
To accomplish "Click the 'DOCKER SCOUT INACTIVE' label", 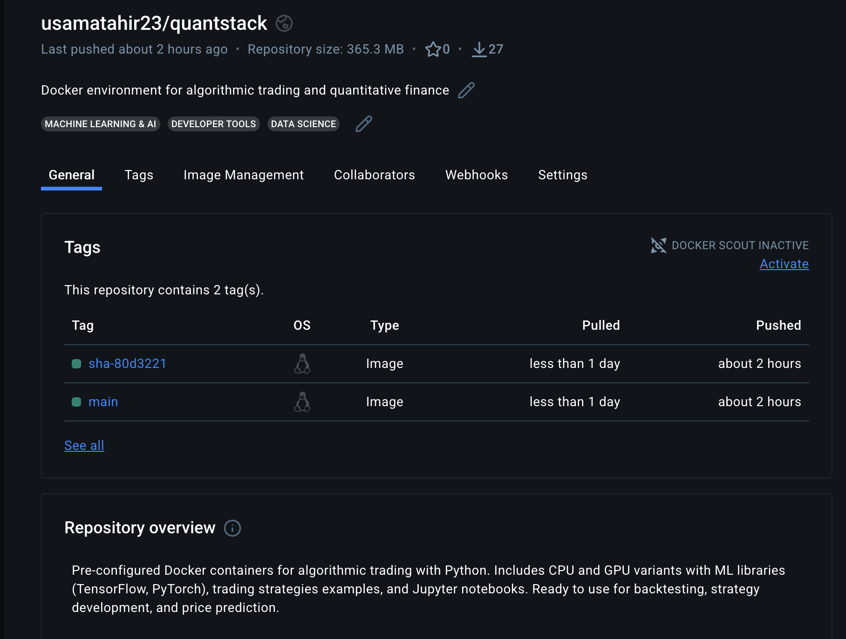I will pyautogui.click(x=740, y=245).
